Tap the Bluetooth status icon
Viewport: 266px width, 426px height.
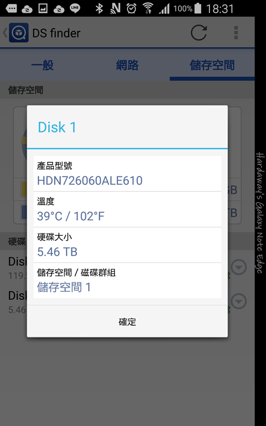tap(99, 8)
